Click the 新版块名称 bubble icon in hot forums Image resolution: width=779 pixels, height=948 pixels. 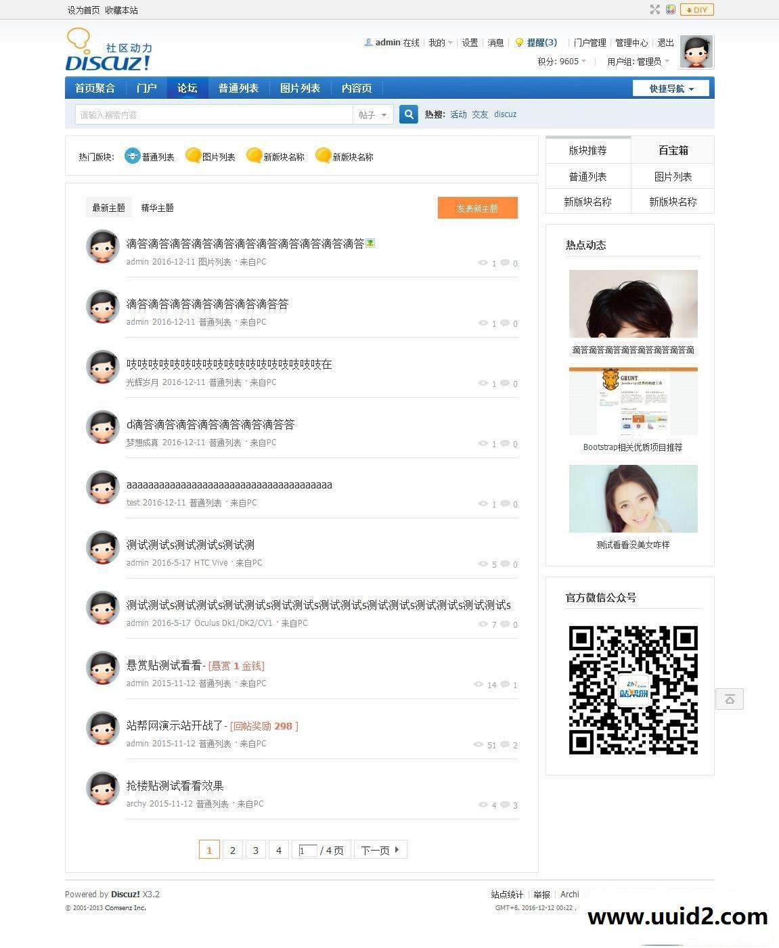click(x=255, y=156)
